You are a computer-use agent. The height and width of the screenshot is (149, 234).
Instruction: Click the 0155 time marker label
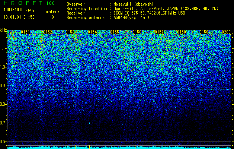[115, 32]
